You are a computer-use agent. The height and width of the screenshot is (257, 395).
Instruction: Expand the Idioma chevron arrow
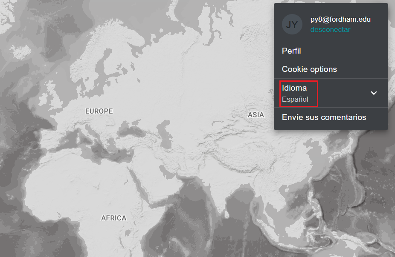click(x=374, y=93)
